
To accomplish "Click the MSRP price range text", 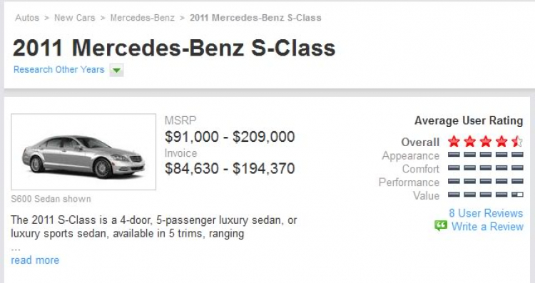I will point(230,137).
